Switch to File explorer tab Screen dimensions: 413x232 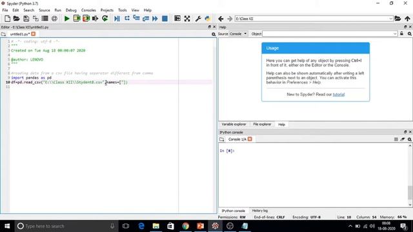[x=262, y=124]
